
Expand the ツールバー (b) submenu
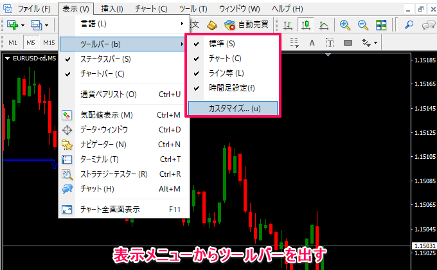click(x=123, y=44)
